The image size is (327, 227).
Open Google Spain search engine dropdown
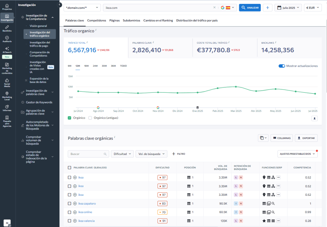tap(227, 8)
